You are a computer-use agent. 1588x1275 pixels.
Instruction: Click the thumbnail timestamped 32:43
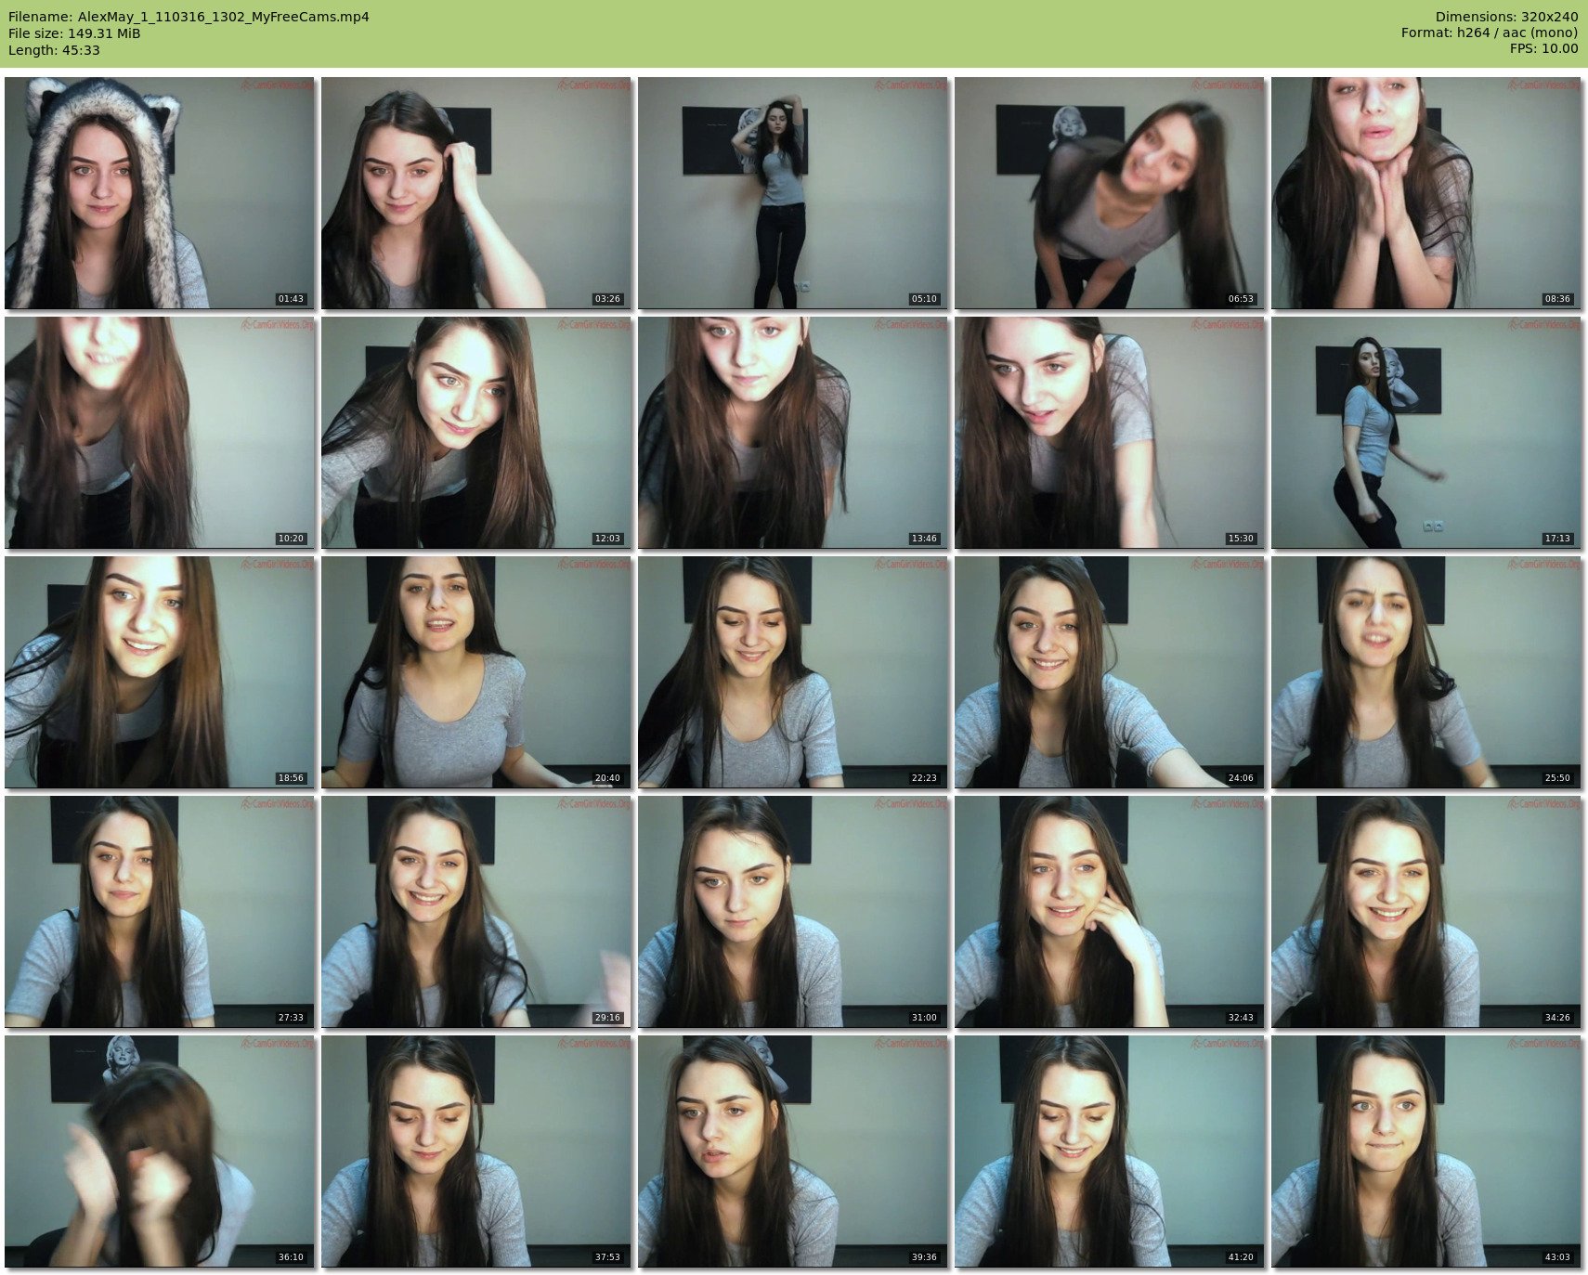click(1110, 911)
